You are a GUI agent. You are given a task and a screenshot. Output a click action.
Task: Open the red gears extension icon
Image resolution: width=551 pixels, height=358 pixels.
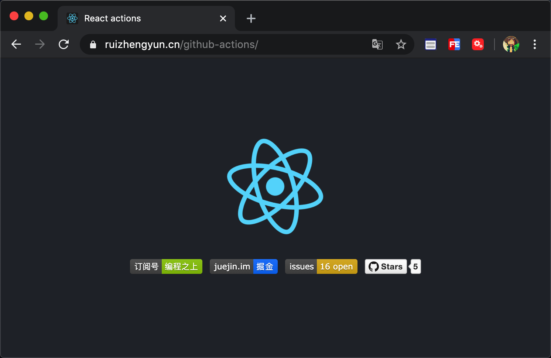478,45
